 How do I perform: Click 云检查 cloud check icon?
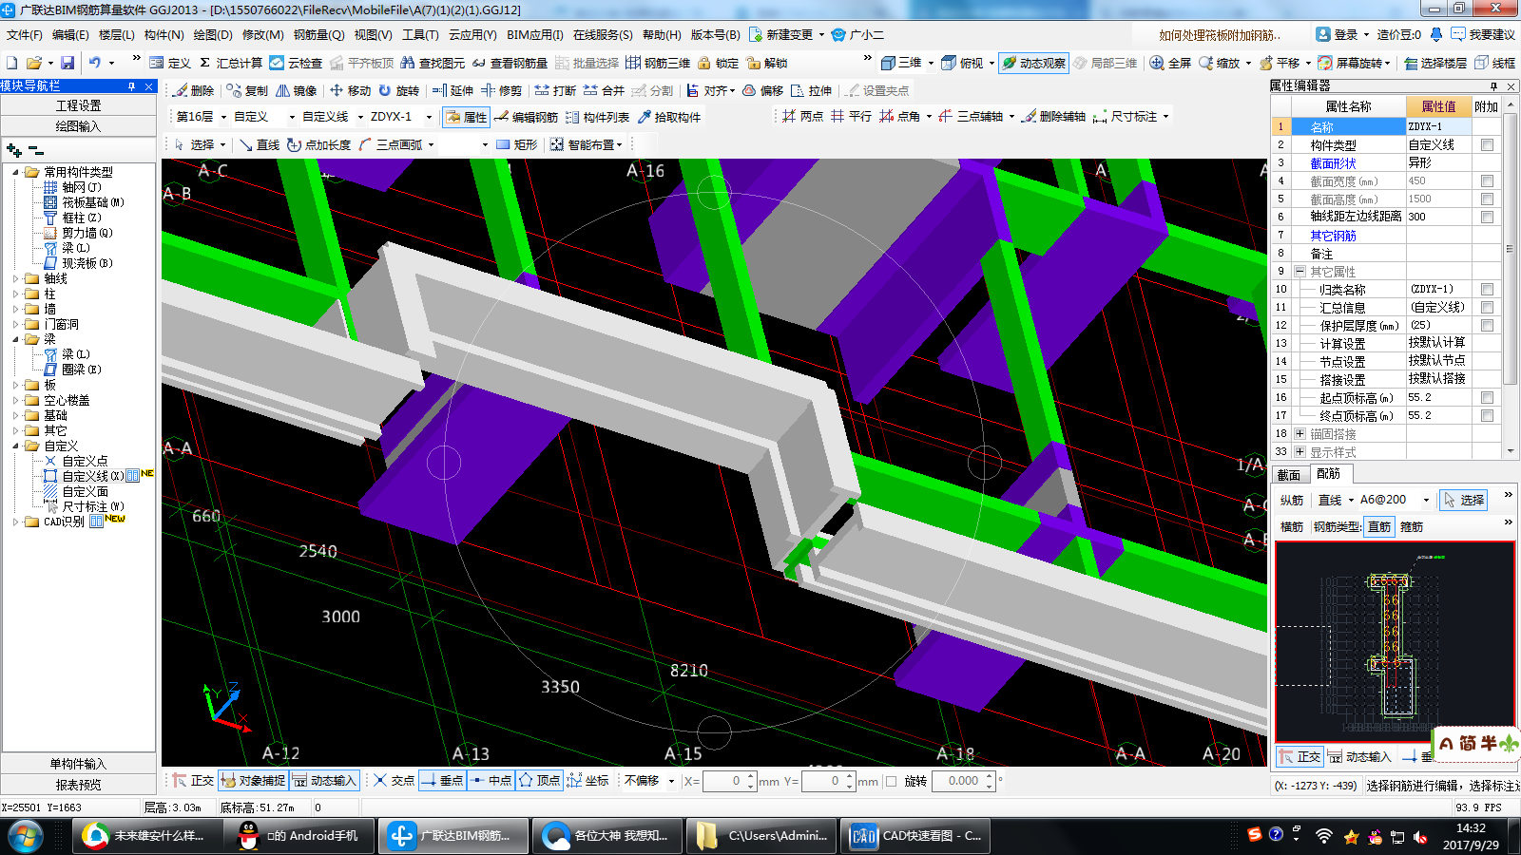[x=296, y=63]
